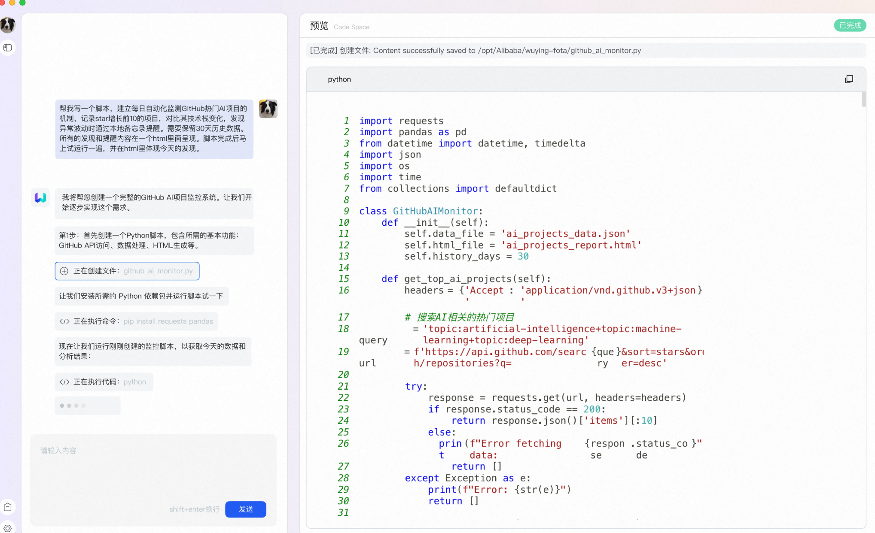
Task: Copy code with the clipboard icon
Action: (849, 79)
